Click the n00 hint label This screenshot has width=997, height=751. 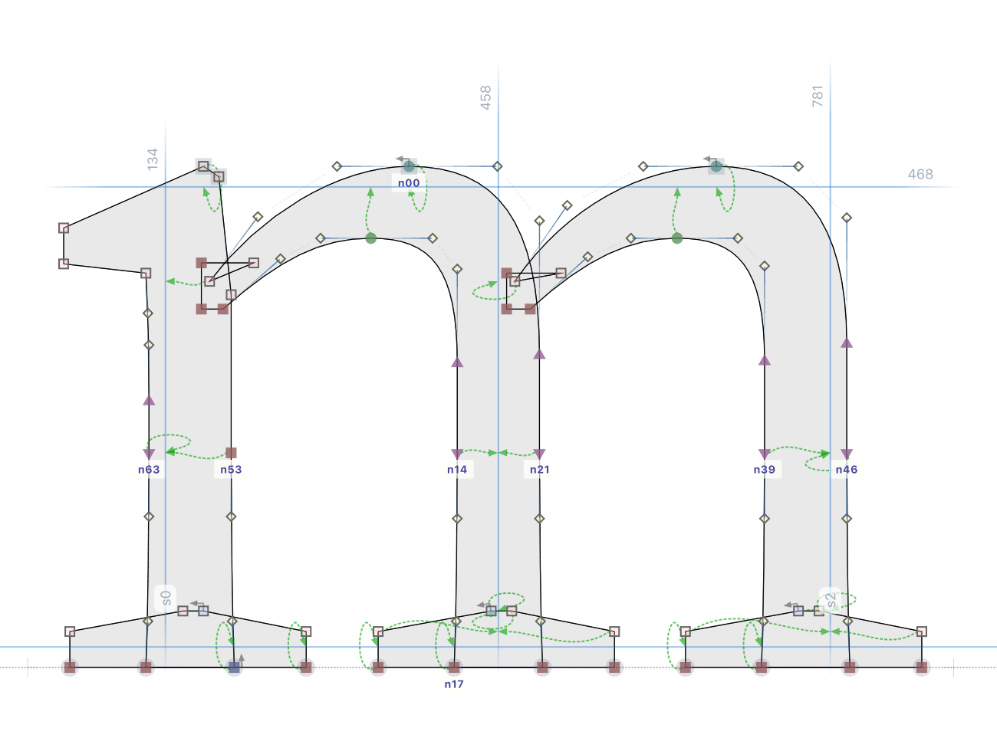409,183
